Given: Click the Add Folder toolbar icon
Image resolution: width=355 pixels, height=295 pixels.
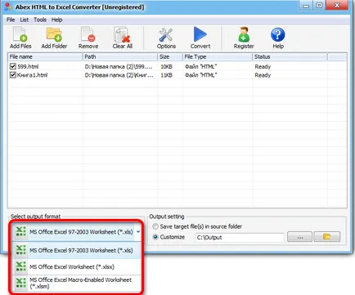Looking at the screenshot, I should coord(54,34).
